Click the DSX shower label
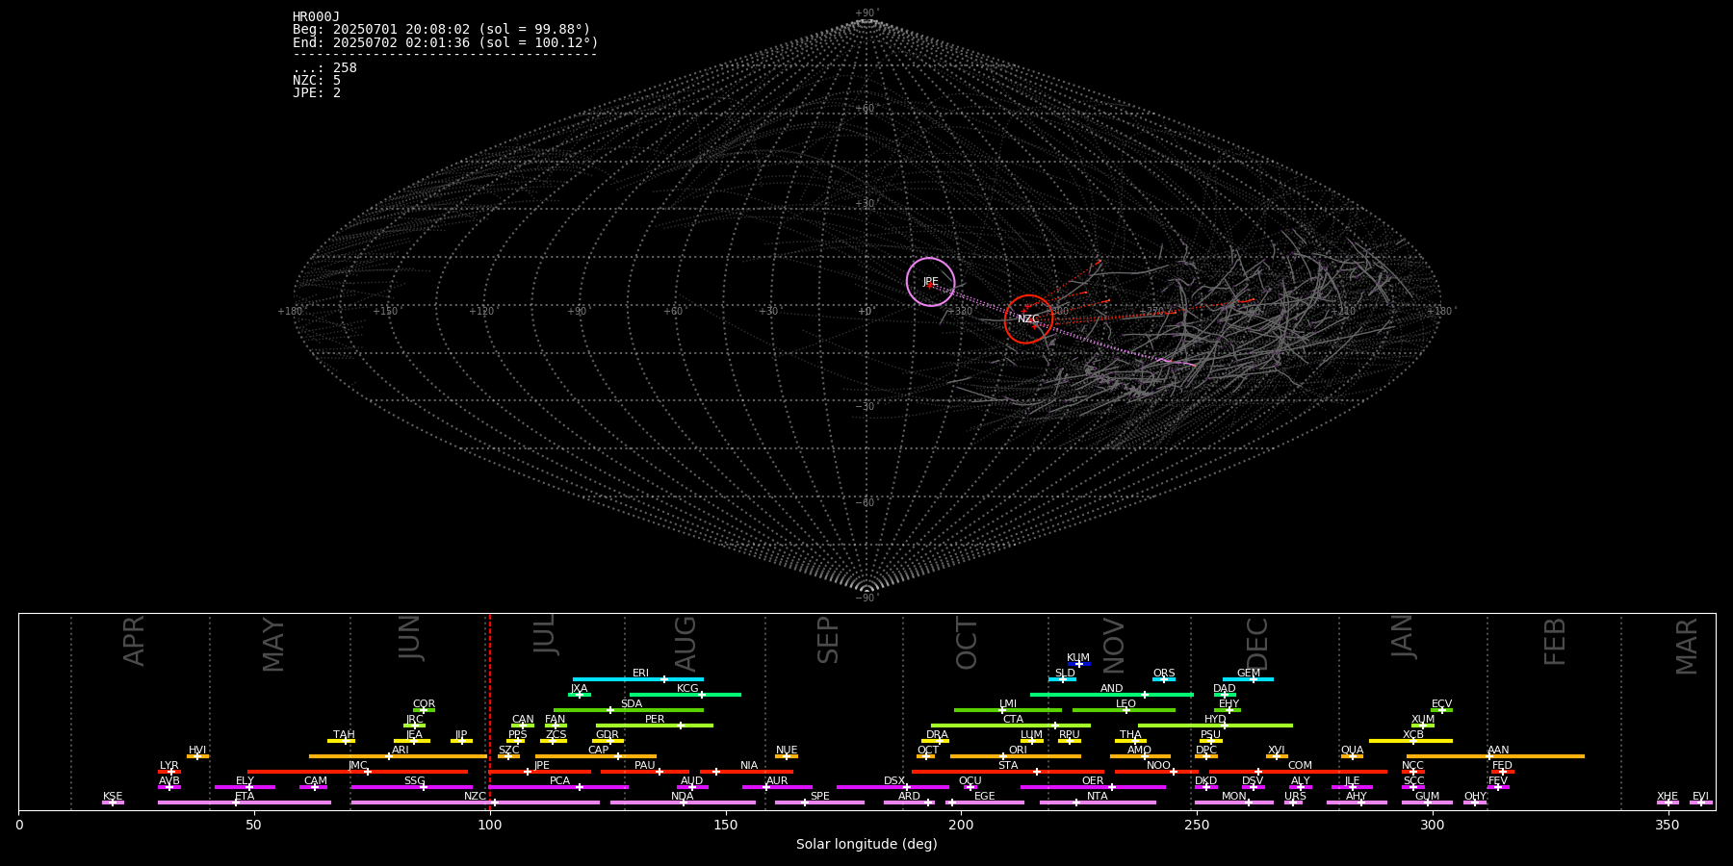The height and width of the screenshot is (866, 1733). click(x=894, y=781)
